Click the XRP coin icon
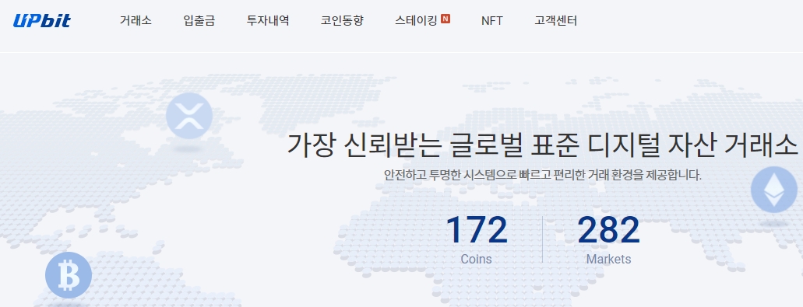Screen dimensions: 803x307 189,116
